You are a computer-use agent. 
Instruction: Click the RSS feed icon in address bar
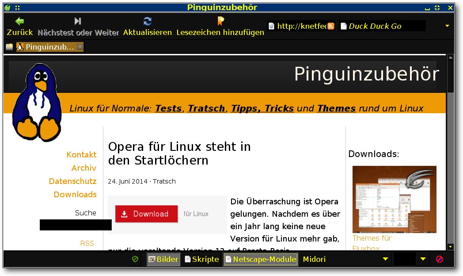coord(330,26)
